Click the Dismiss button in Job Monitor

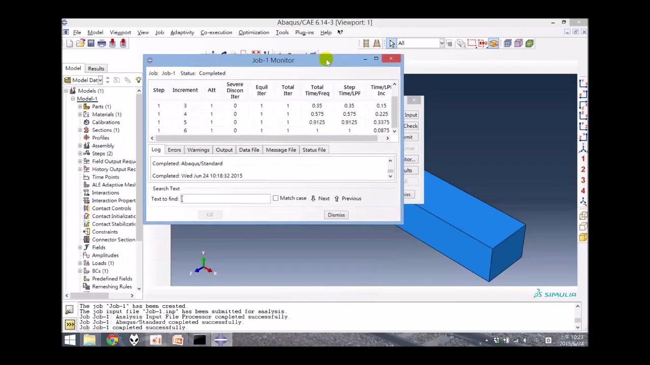pos(336,215)
